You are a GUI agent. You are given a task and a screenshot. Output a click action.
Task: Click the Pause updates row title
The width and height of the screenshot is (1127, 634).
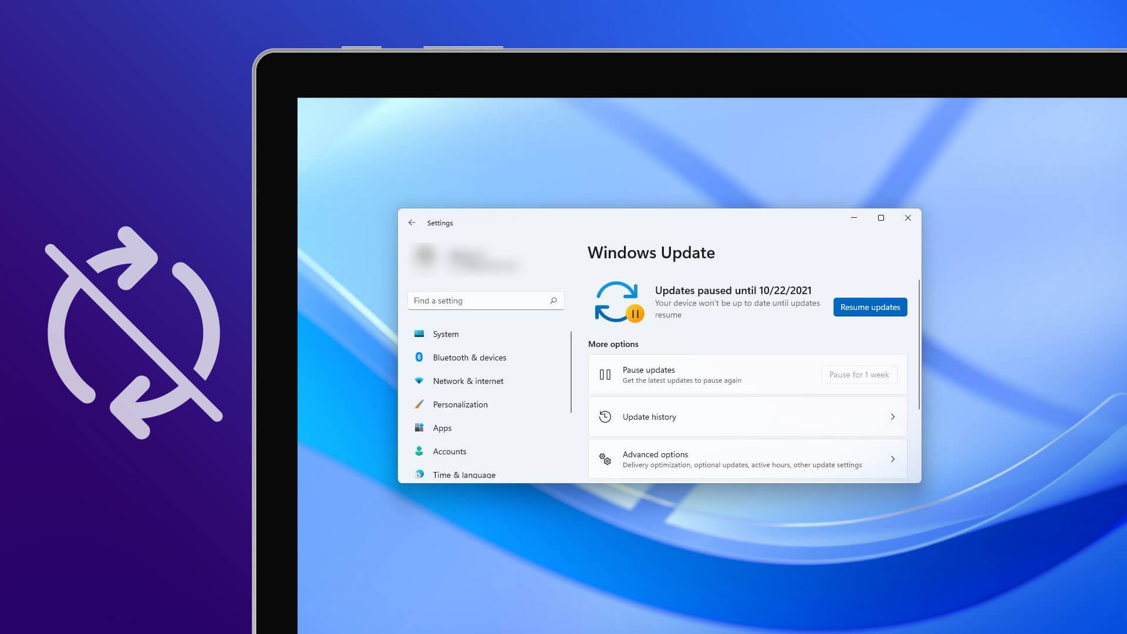[x=649, y=370]
